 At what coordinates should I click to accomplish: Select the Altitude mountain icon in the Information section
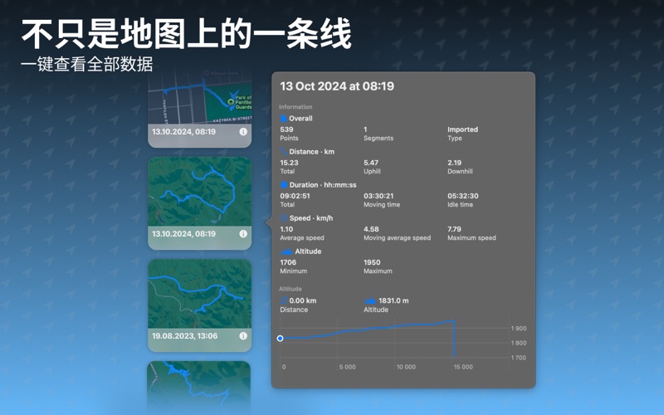point(286,251)
